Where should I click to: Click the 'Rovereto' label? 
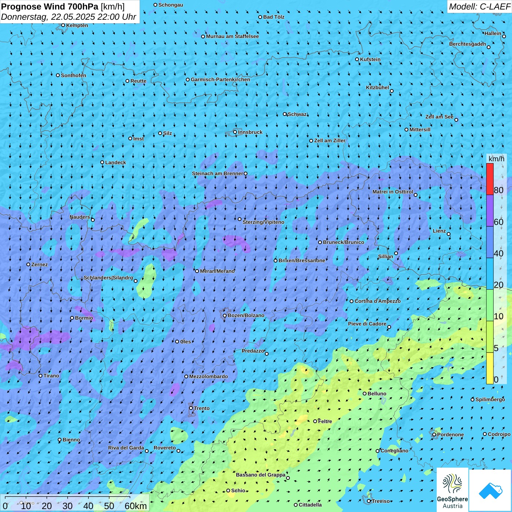tap(165, 448)
